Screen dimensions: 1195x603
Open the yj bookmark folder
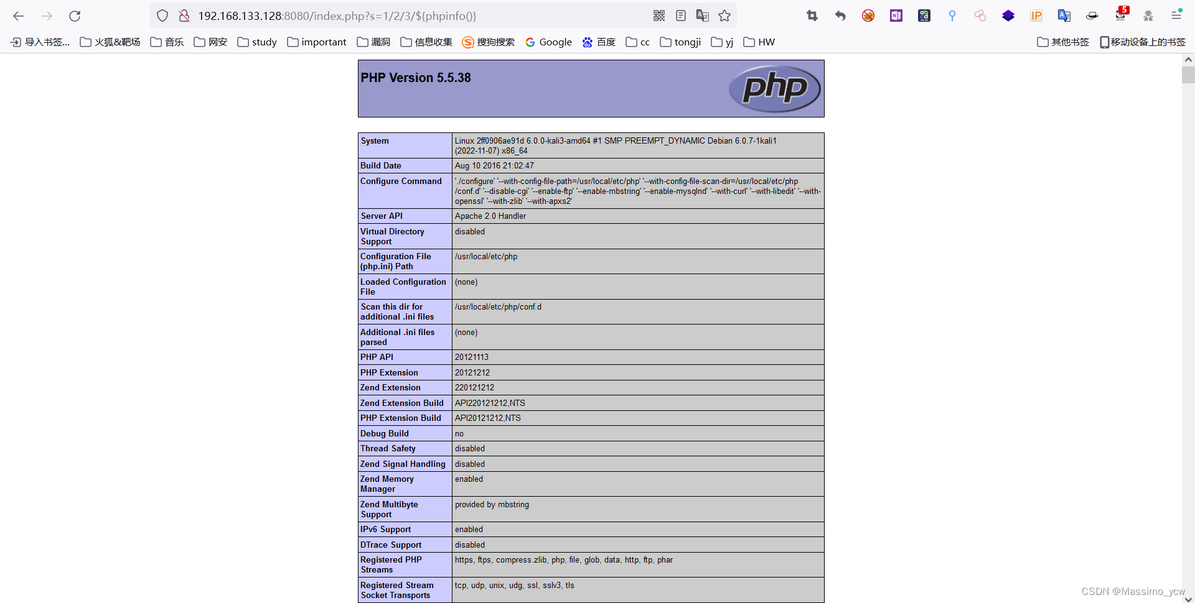(723, 42)
